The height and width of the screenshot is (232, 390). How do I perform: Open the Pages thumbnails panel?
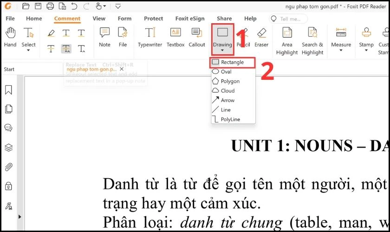(x=8, y=109)
